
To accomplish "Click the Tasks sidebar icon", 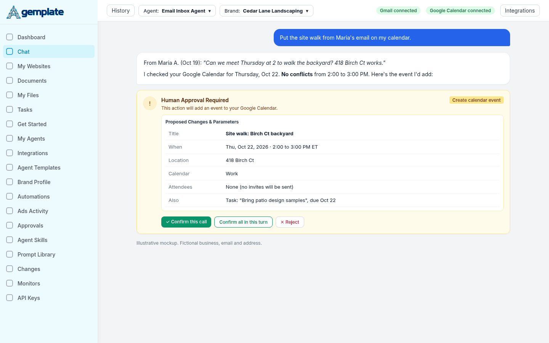I will pos(10,109).
